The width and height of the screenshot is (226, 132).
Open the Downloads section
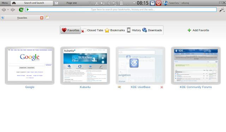pos(152,30)
